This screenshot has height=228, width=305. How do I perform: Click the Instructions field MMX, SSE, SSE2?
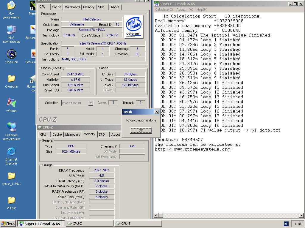pos(103,59)
